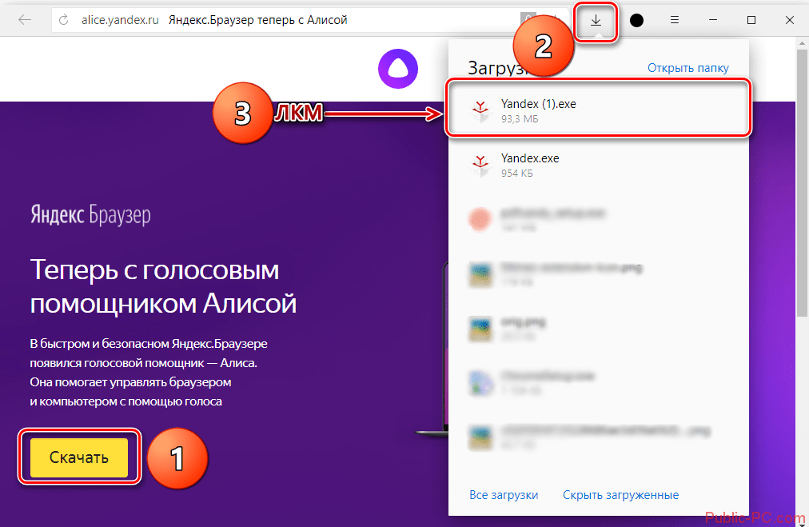The width and height of the screenshot is (809, 527).
Task: Click the 954 КБ file size text
Action: (x=517, y=174)
